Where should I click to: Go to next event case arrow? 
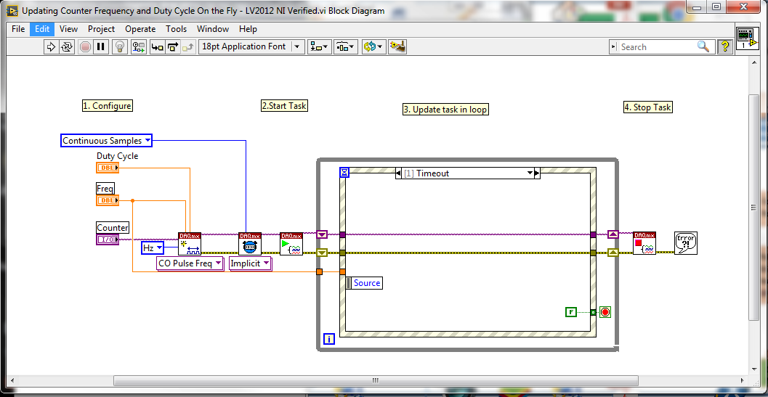(x=537, y=173)
